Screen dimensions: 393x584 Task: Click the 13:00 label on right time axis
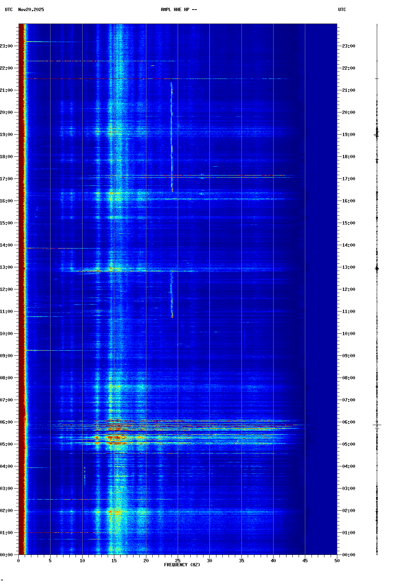tap(348, 267)
